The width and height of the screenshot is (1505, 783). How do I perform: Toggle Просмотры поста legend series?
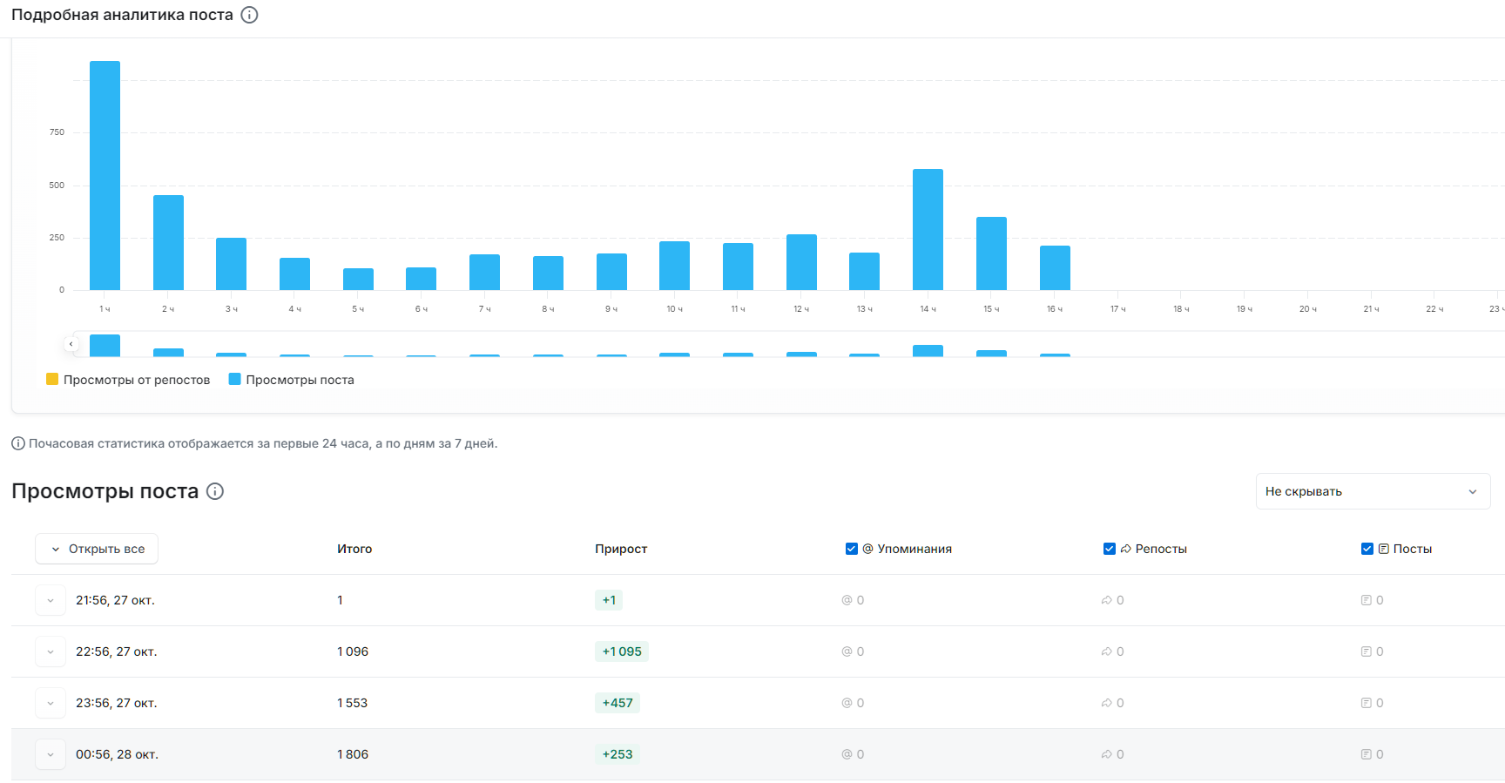click(291, 380)
